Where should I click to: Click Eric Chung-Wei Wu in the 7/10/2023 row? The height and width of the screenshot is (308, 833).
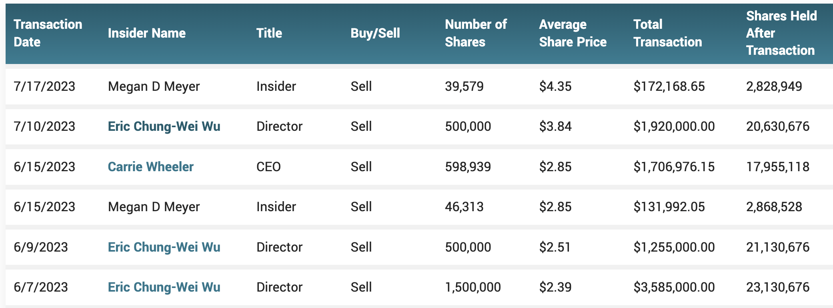164,126
